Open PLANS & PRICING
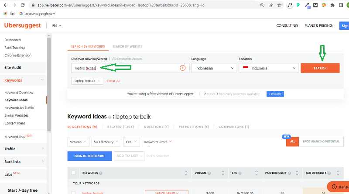349x194 pixels. 318,26
